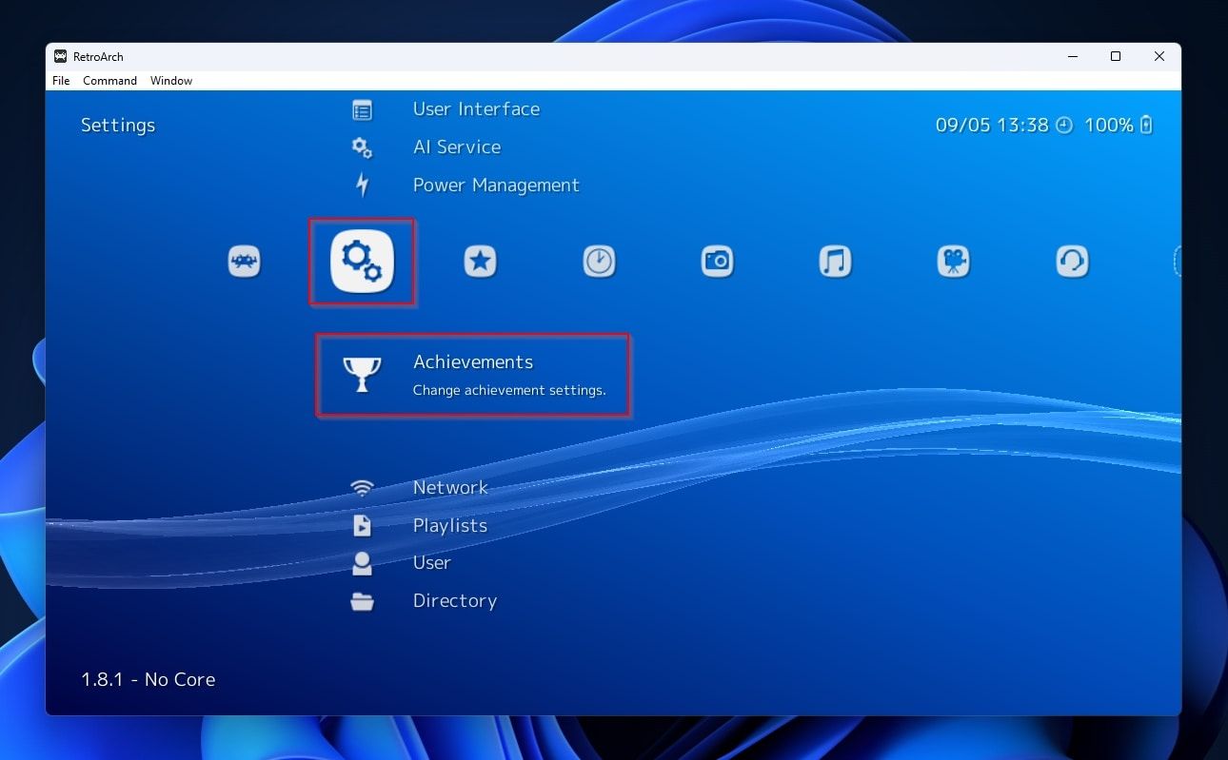
Task: Open the Settings gears tab
Action: coord(362,262)
